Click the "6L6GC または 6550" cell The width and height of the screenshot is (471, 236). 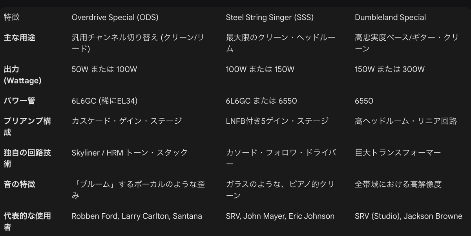tap(261, 101)
